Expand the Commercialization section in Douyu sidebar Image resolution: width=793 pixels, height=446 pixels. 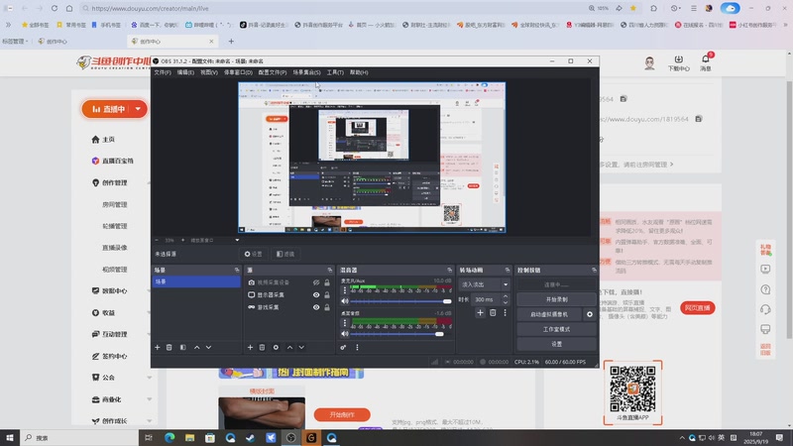click(150, 399)
